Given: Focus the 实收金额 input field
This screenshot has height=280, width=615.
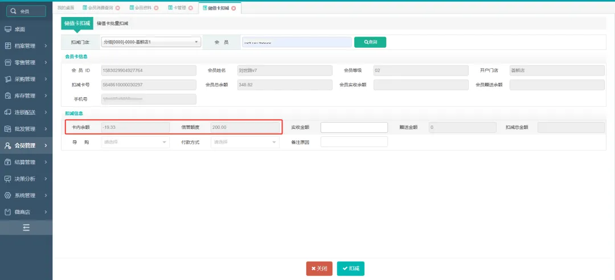Looking at the screenshot, I should (x=354, y=127).
